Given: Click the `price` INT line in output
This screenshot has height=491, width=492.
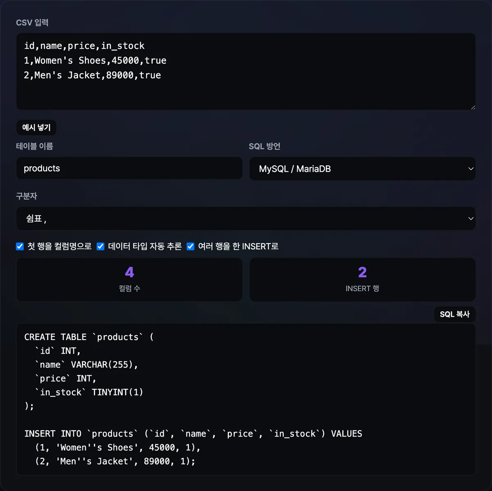Looking at the screenshot, I should (66, 379).
